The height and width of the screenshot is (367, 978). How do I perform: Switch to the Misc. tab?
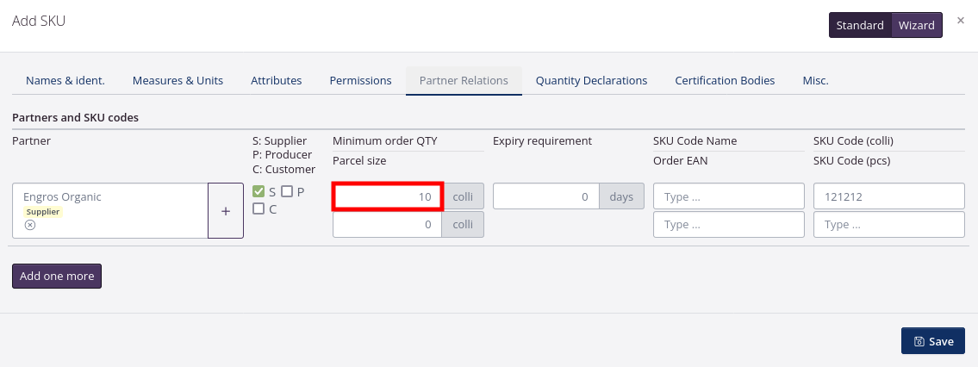(815, 80)
